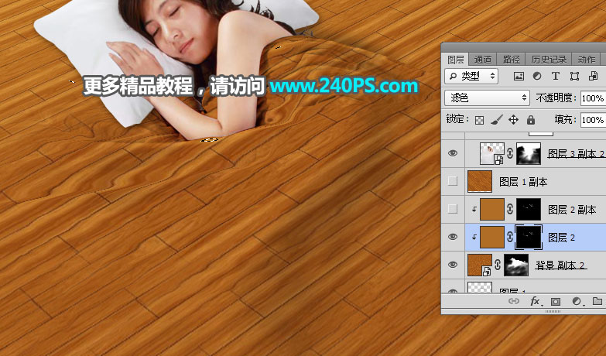Toggle lock image pixels brush icon
The image size is (606, 356).
496,120
